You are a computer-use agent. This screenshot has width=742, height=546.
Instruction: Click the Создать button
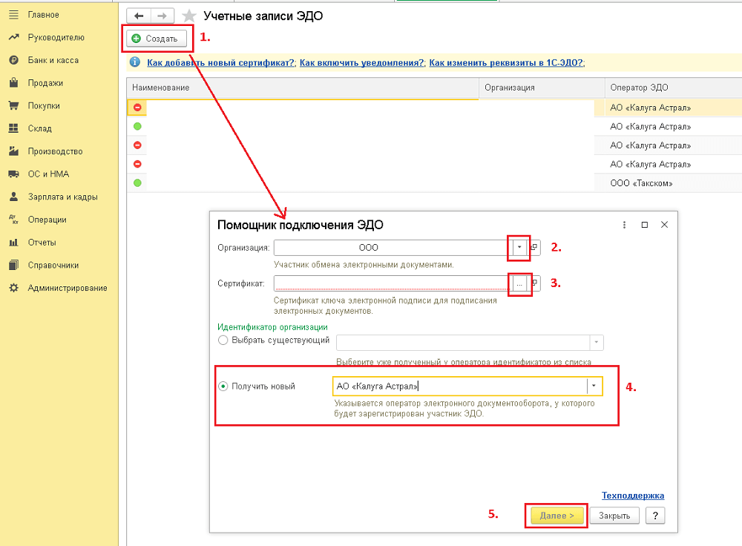click(x=154, y=39)
